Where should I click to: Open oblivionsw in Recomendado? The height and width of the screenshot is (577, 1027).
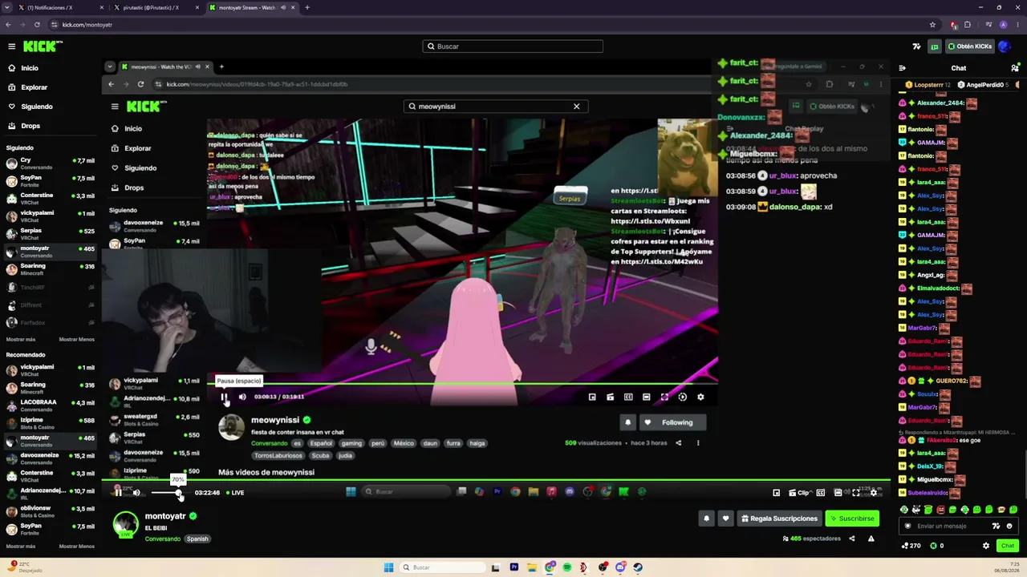[48, 511]
